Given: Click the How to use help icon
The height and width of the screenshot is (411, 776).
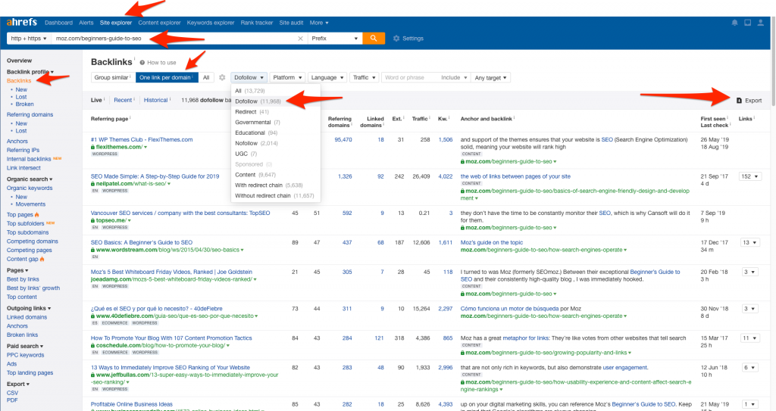Looking at the screenshot, I should click(x=142, y=63).
